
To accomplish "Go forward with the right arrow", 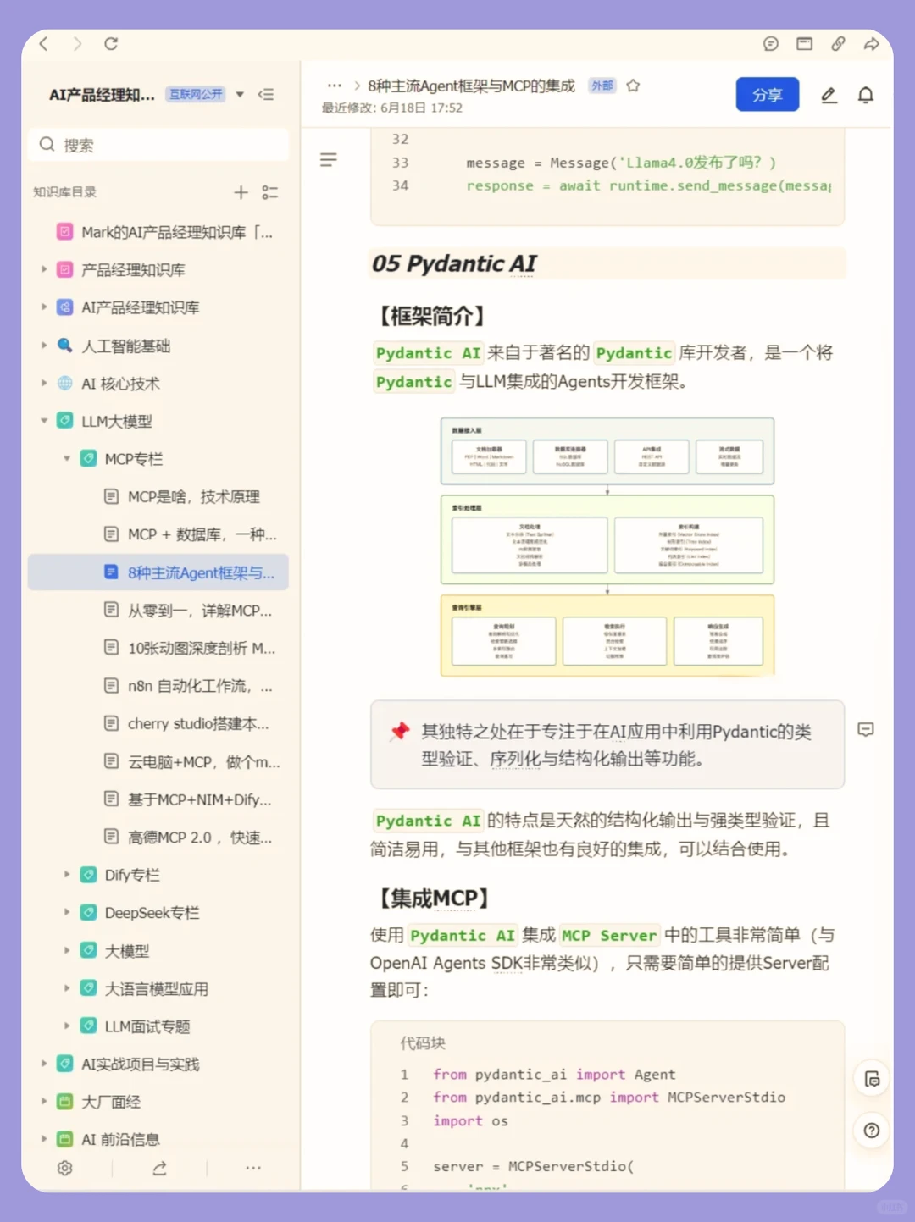I will tap(78, 43).
